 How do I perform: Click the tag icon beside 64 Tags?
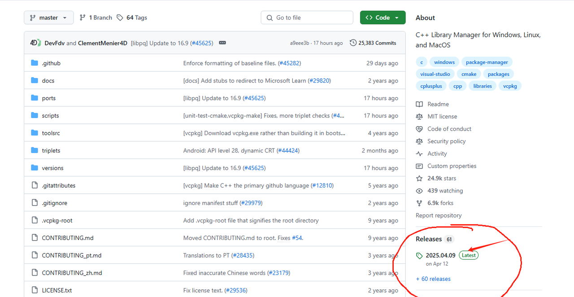120,17
